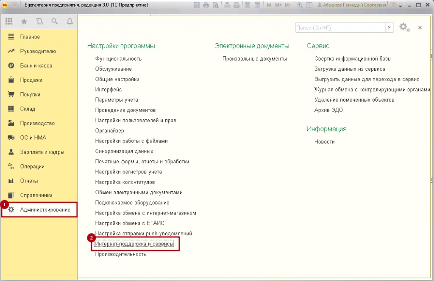Open Настройка обмена с интернет-магазином
Viewport: 434px width, 281px height.
pos(146,213)
